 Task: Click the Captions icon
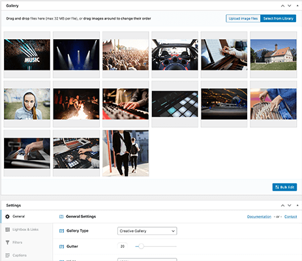pos(8,255)
